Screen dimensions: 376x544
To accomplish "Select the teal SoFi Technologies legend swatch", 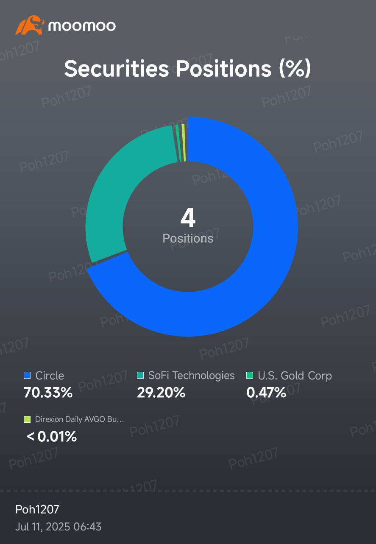I will [x=140, y=375].
